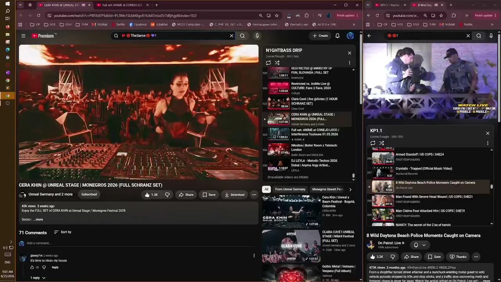Play 'Full set: ANIME at CONEJO LOCO' from playlist
The width and height of the screenshot is (501, 282).
pyautogui.click(x=307, y=134)
